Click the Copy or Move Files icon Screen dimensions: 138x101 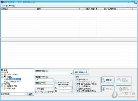click(x=120, y=89)
